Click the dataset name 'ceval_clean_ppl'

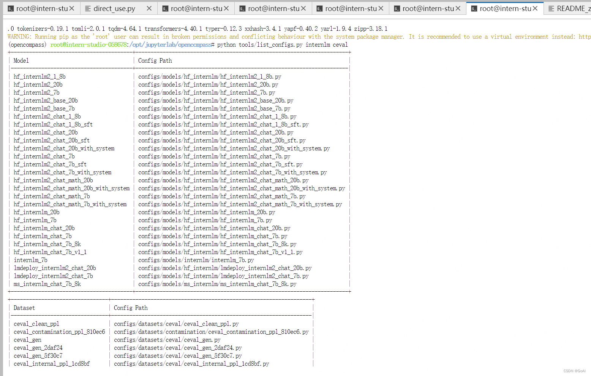click(x=36, y=324)
